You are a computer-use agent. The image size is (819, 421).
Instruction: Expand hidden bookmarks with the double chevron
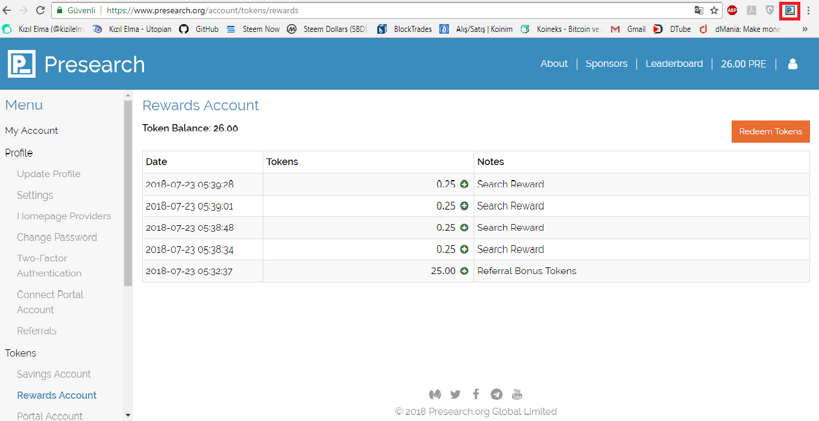[x=805, y=29]
